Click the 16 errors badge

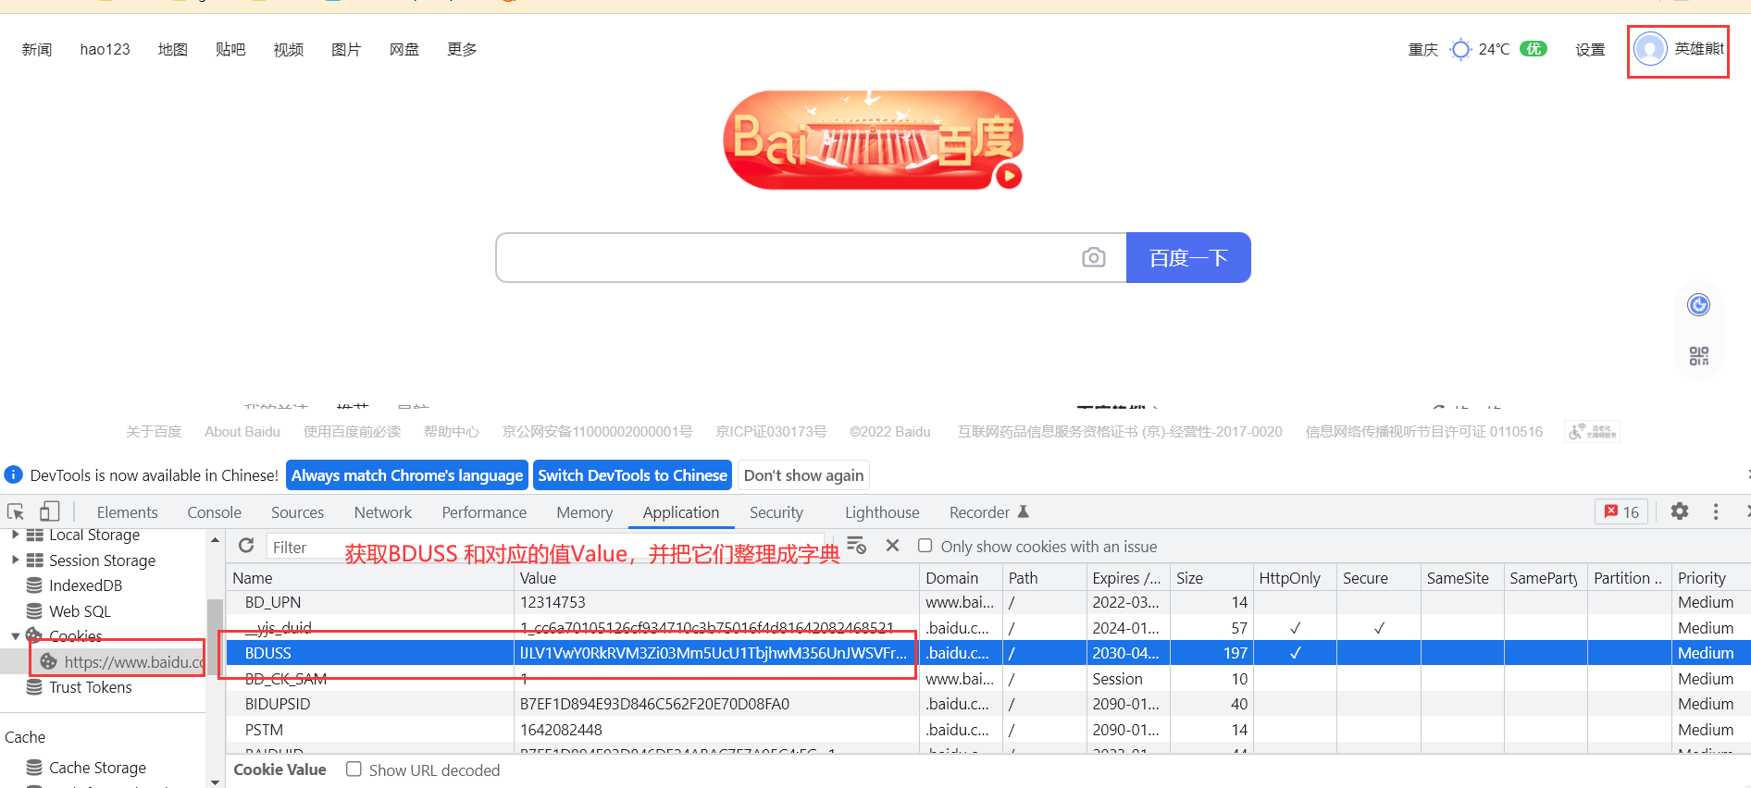tap(1621, 511)
